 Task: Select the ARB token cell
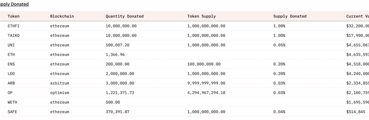click(11, 83)
